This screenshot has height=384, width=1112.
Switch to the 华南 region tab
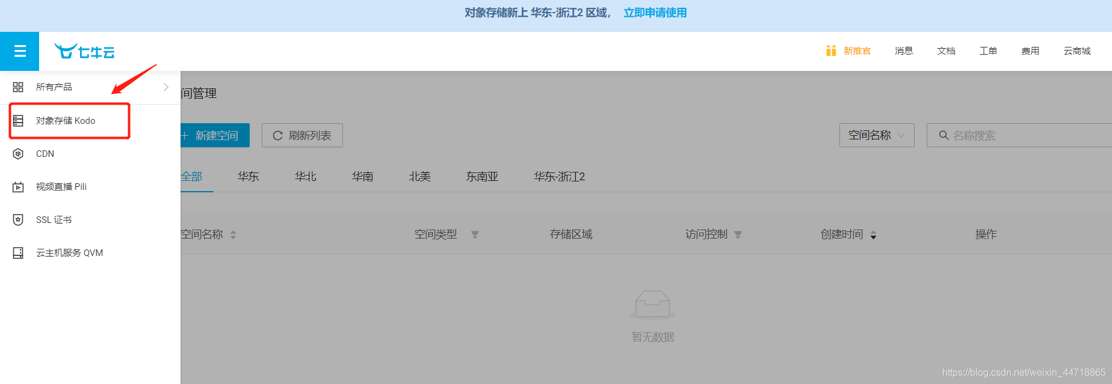pos(363,177)
